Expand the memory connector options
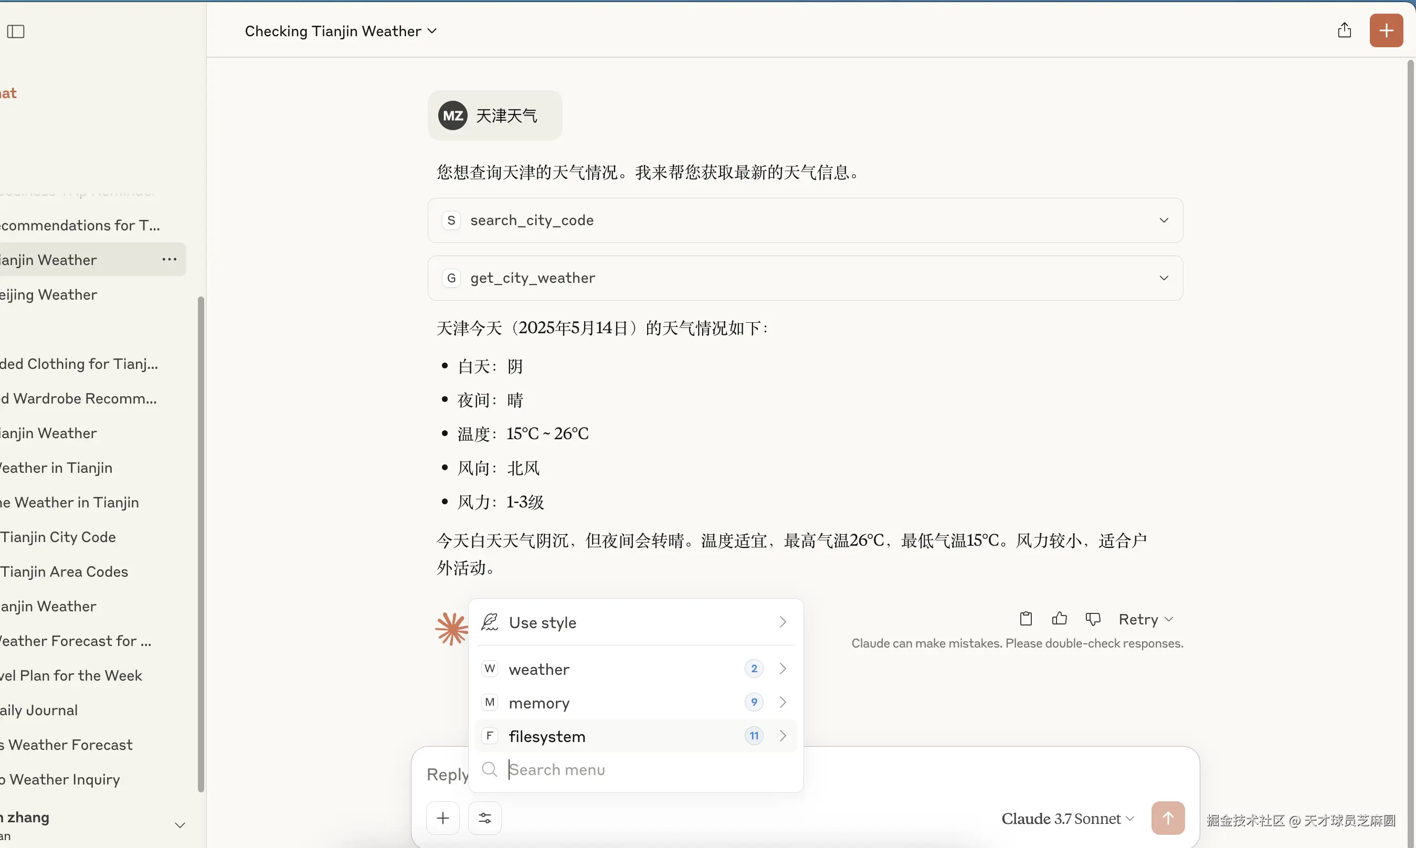 [783, 702]
